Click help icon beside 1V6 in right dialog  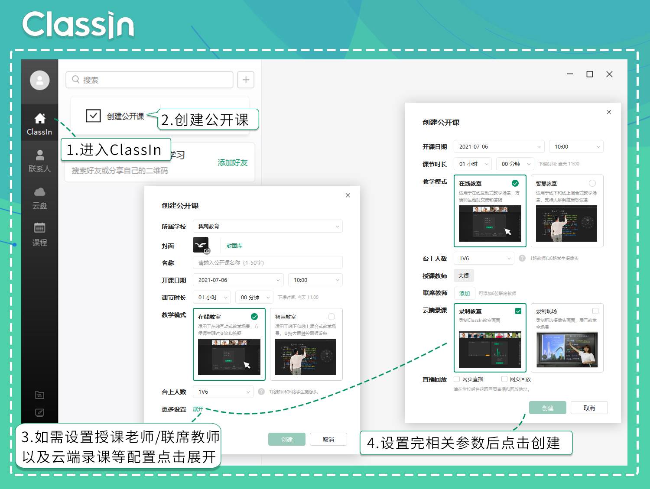coord(522,258)
